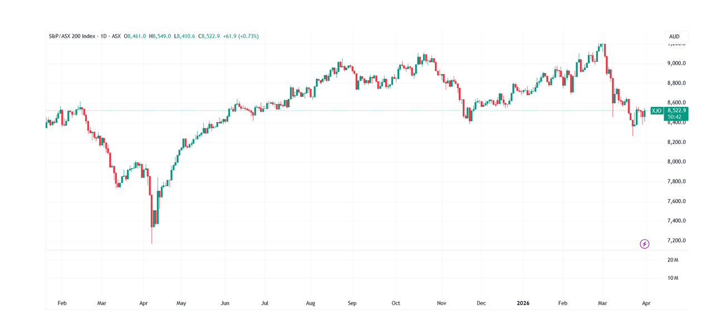Click the Jun label on time axis
This screenshot has height=332, width=721.
pyautogui.click(x=225, y=303)
